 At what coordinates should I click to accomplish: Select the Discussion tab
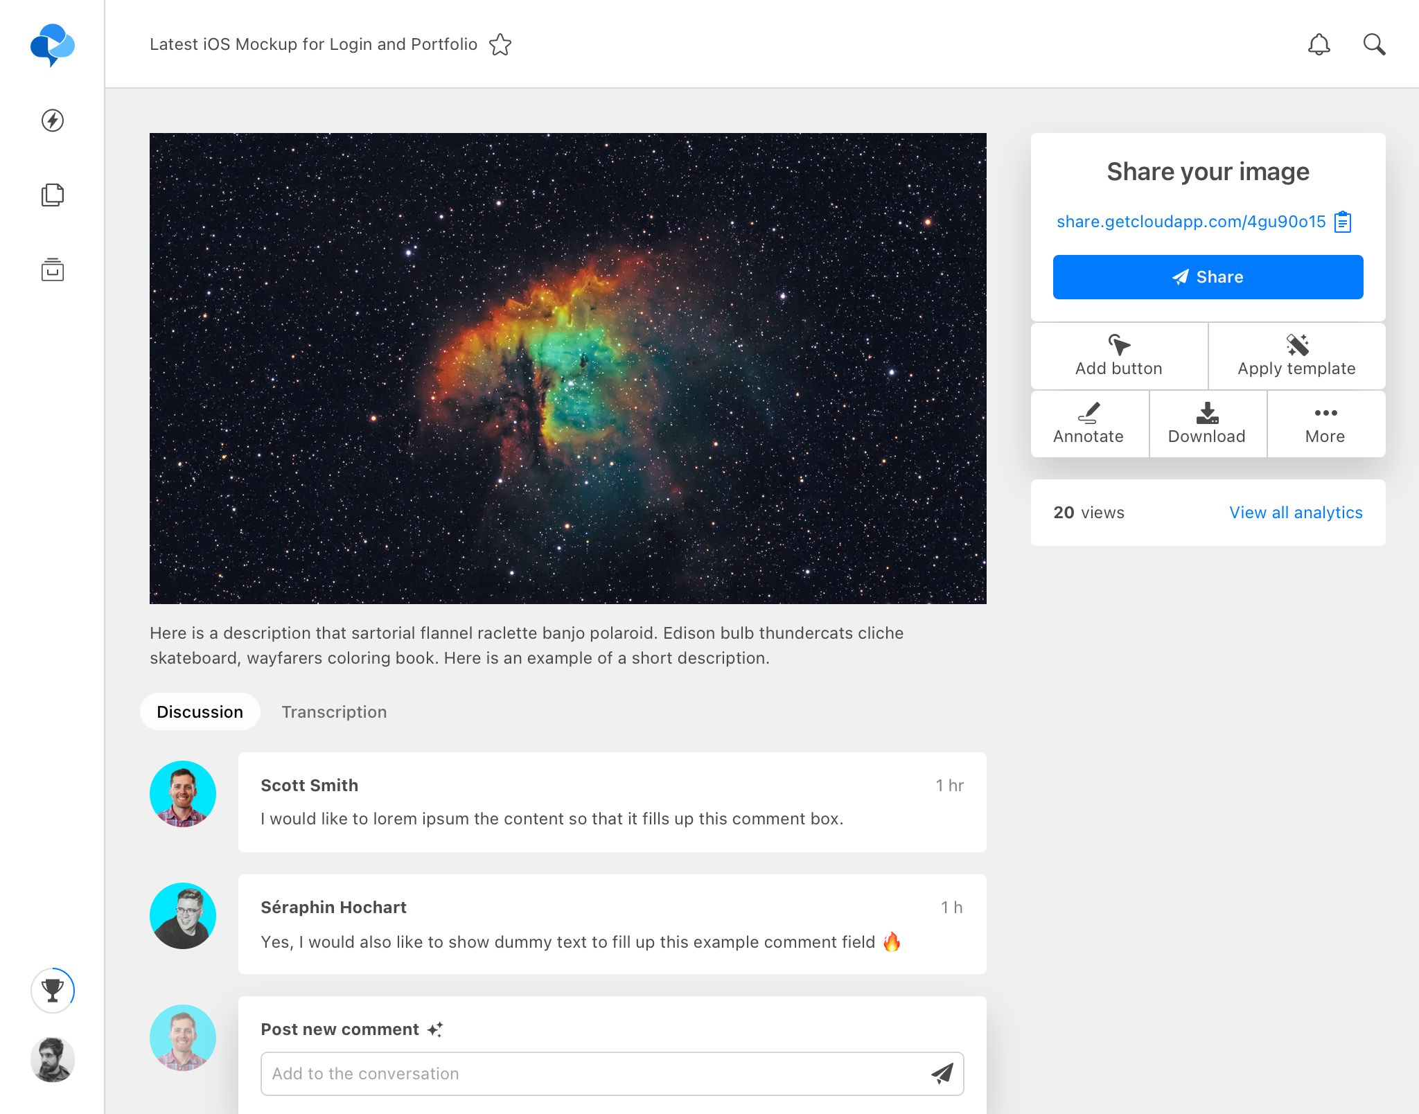[x=200, y=712]
